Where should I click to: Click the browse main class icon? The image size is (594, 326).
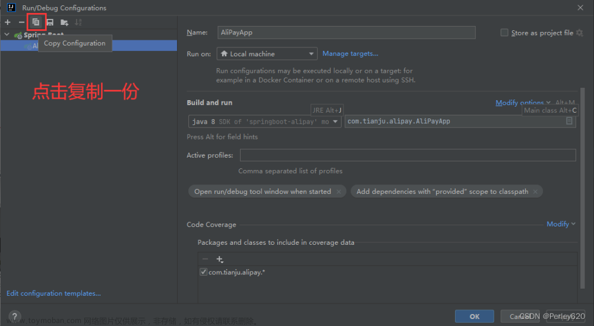[x=569, y=121]
